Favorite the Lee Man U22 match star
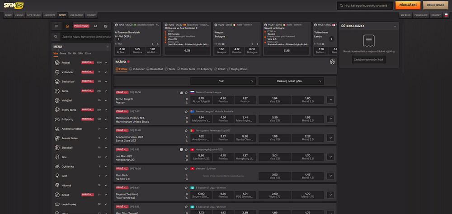This screenshot has height=214, width=452. coord(186,150)
